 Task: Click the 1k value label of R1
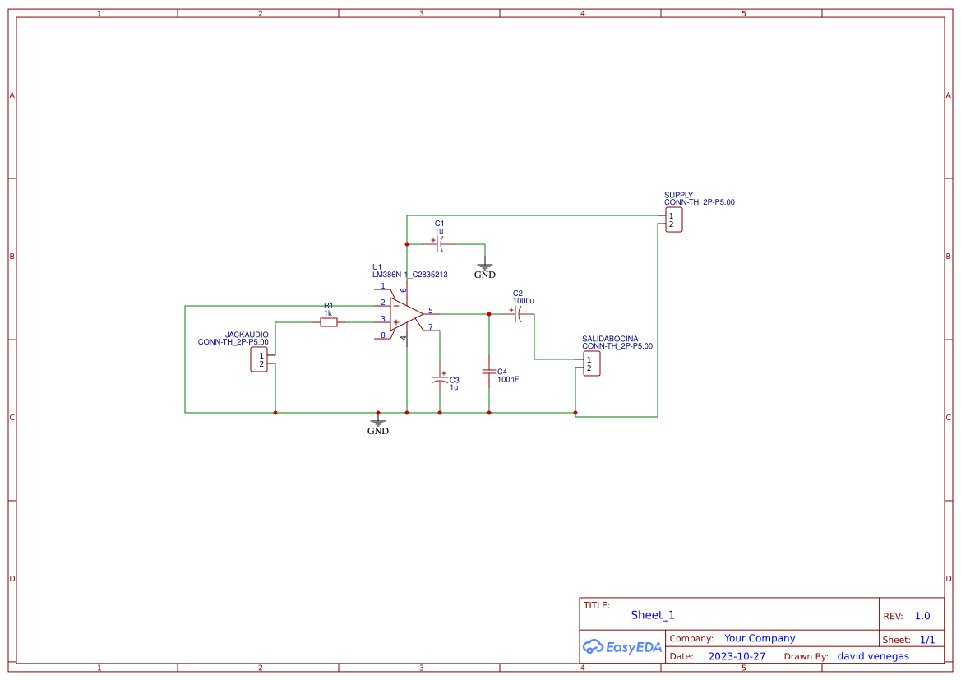(x=328, y=312)
